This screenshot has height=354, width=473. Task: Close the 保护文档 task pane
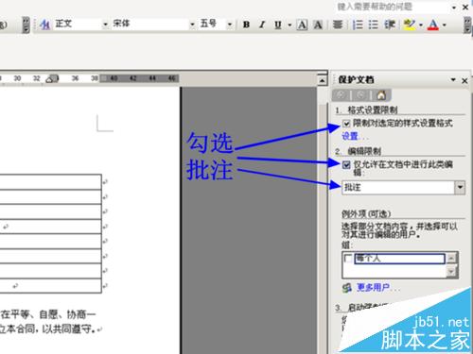tap(464, 80)
